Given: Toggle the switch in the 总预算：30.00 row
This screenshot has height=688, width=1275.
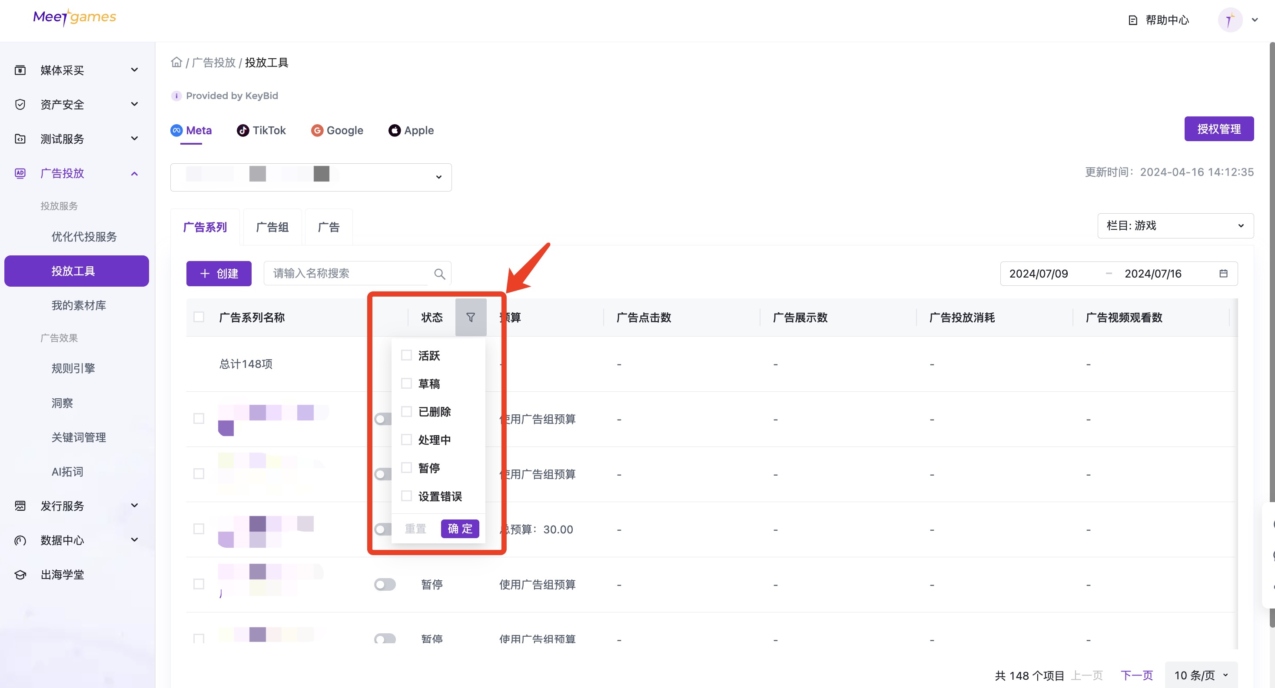Looking at the screenshot, I should pos(382,530).
